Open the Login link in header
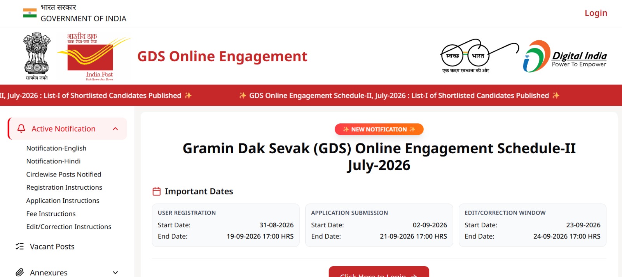Viewport: 622px width, 277px height. coord(596,13)
